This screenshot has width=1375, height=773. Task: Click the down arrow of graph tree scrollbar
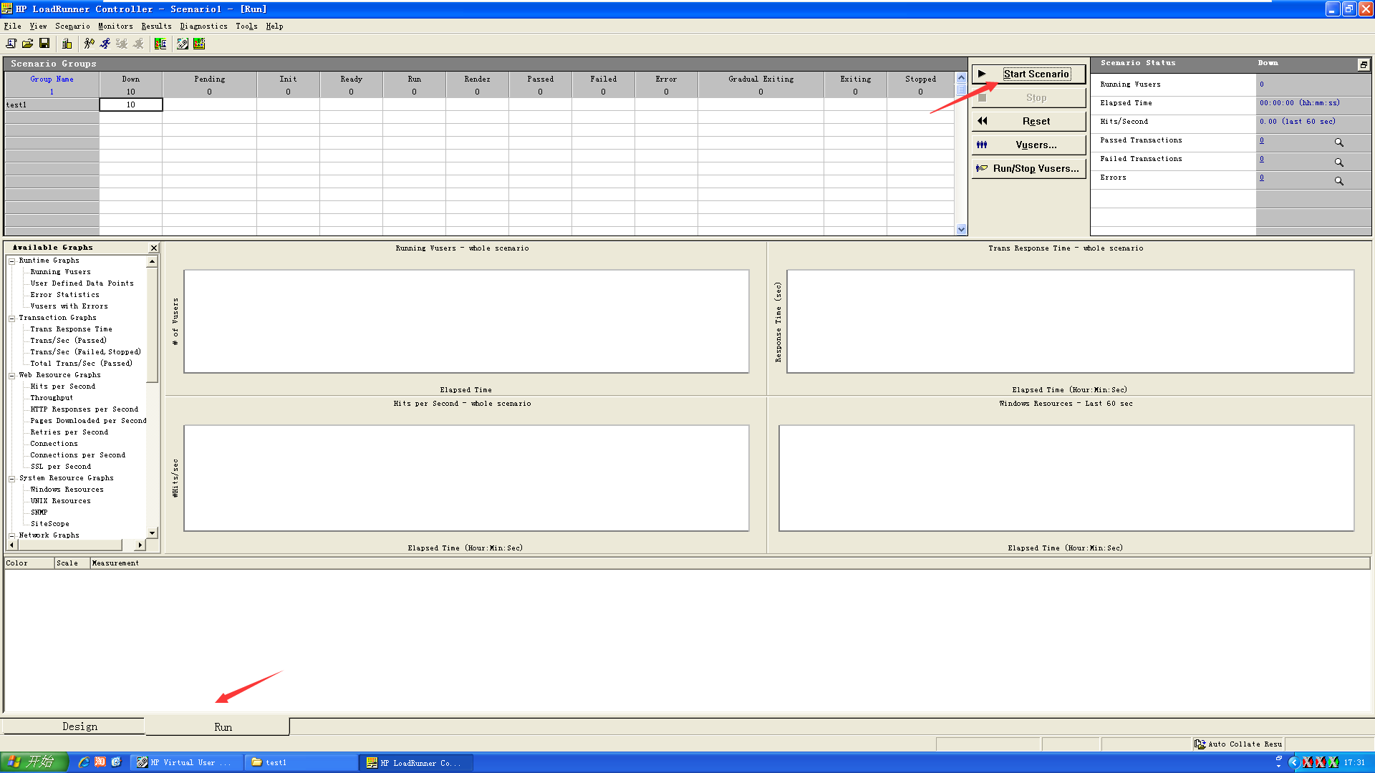point(152,533)
